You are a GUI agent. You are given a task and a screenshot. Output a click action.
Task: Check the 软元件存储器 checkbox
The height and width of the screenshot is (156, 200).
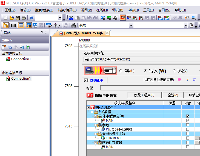pyautogui.click(x=188, y=143)
